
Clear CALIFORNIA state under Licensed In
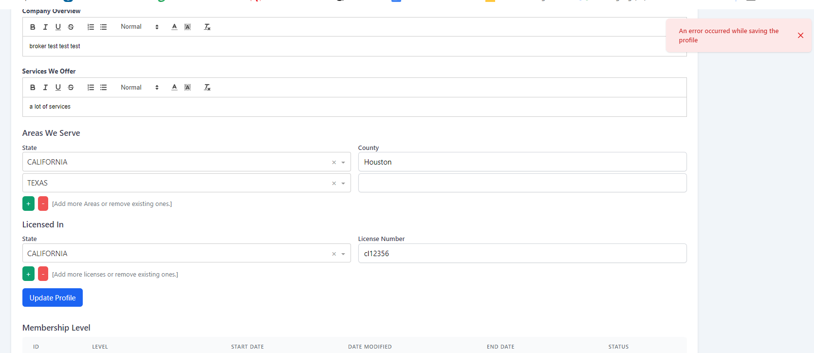(334, 254)
